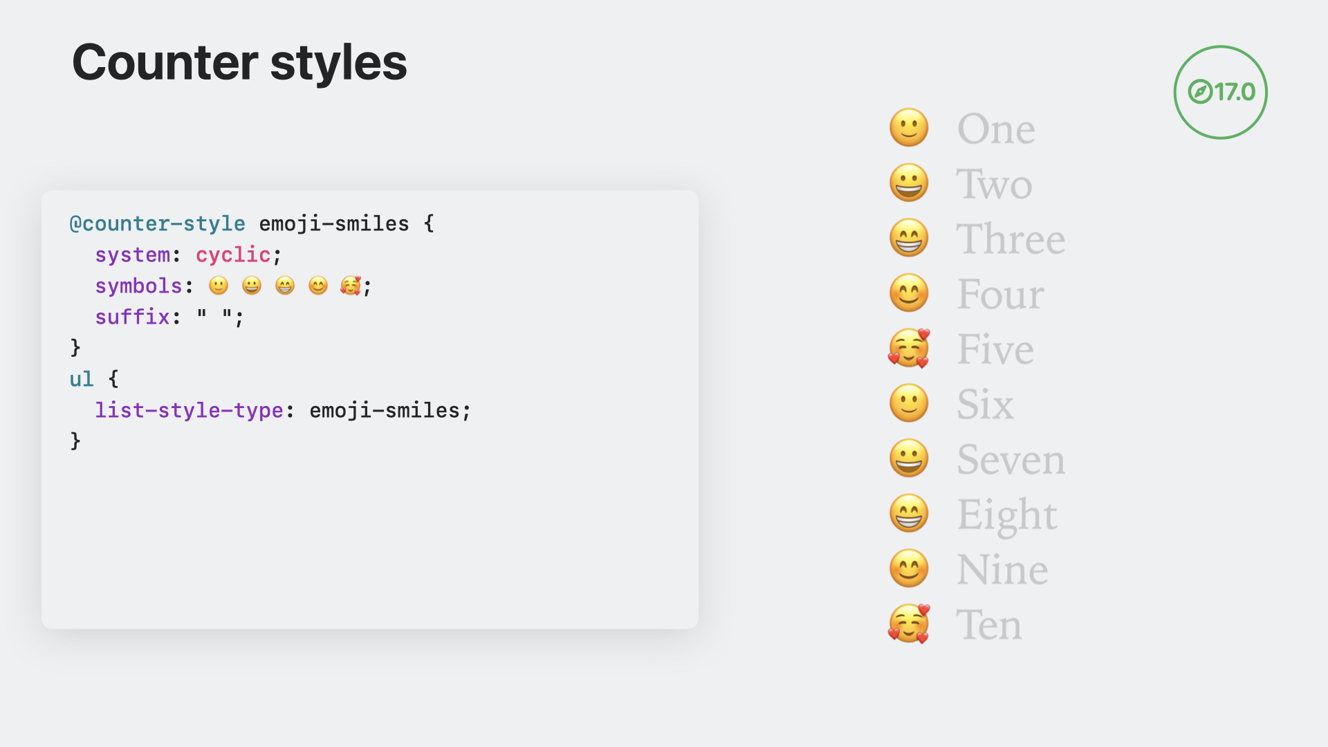Image resolution: width=1328 pixels, height=747 pixels.
Task: Click the hearts face emoji beside Ten
Action: click(909, 624)
